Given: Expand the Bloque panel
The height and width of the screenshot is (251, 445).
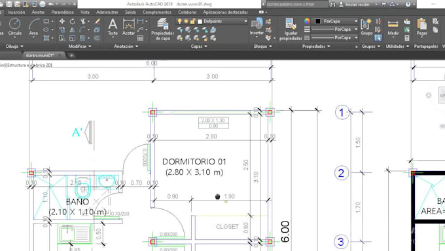Looking at the screenshot, I should 263,46.
